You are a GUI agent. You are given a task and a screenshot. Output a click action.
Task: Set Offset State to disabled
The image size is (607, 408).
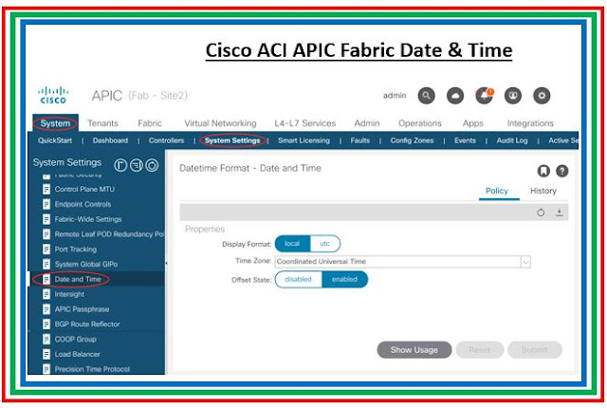tap(298, 279)
